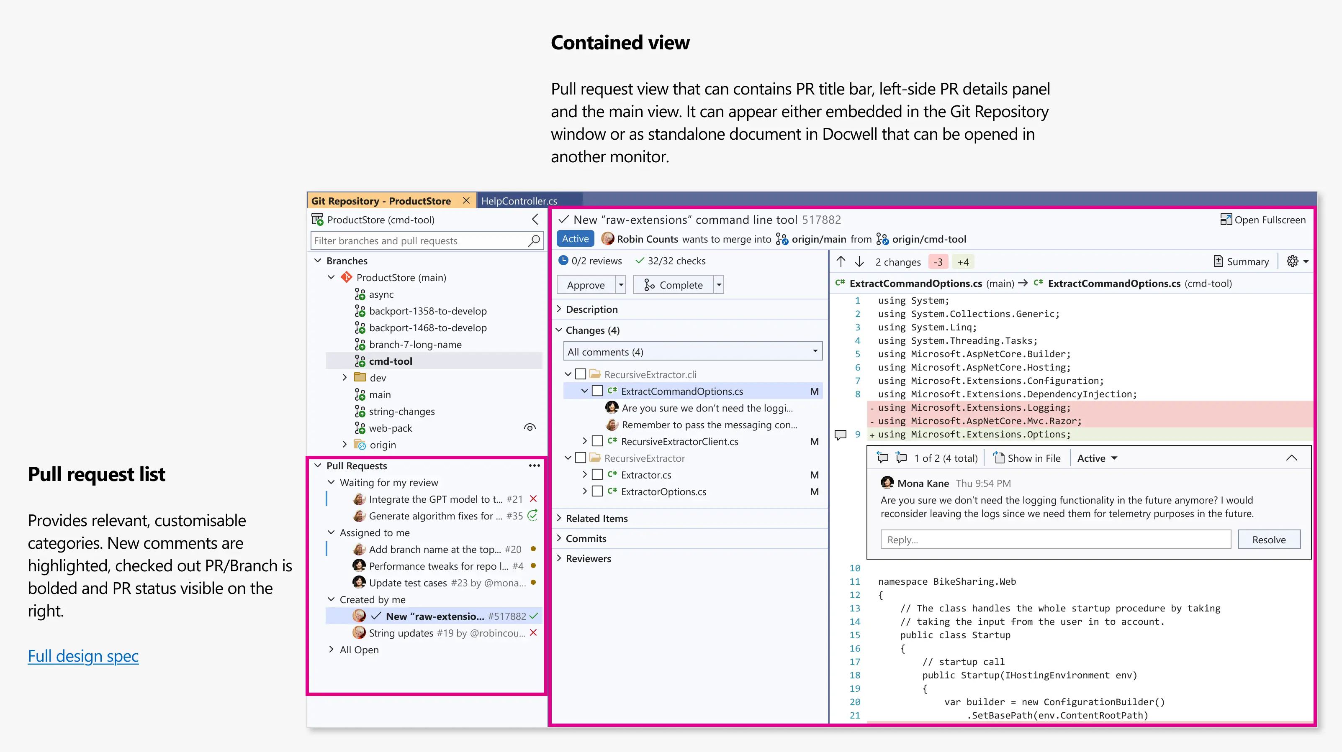The image size is (1342, 752).
Task: Switch to the HelpController.cs tab
Action: click(x=519, y=200)
